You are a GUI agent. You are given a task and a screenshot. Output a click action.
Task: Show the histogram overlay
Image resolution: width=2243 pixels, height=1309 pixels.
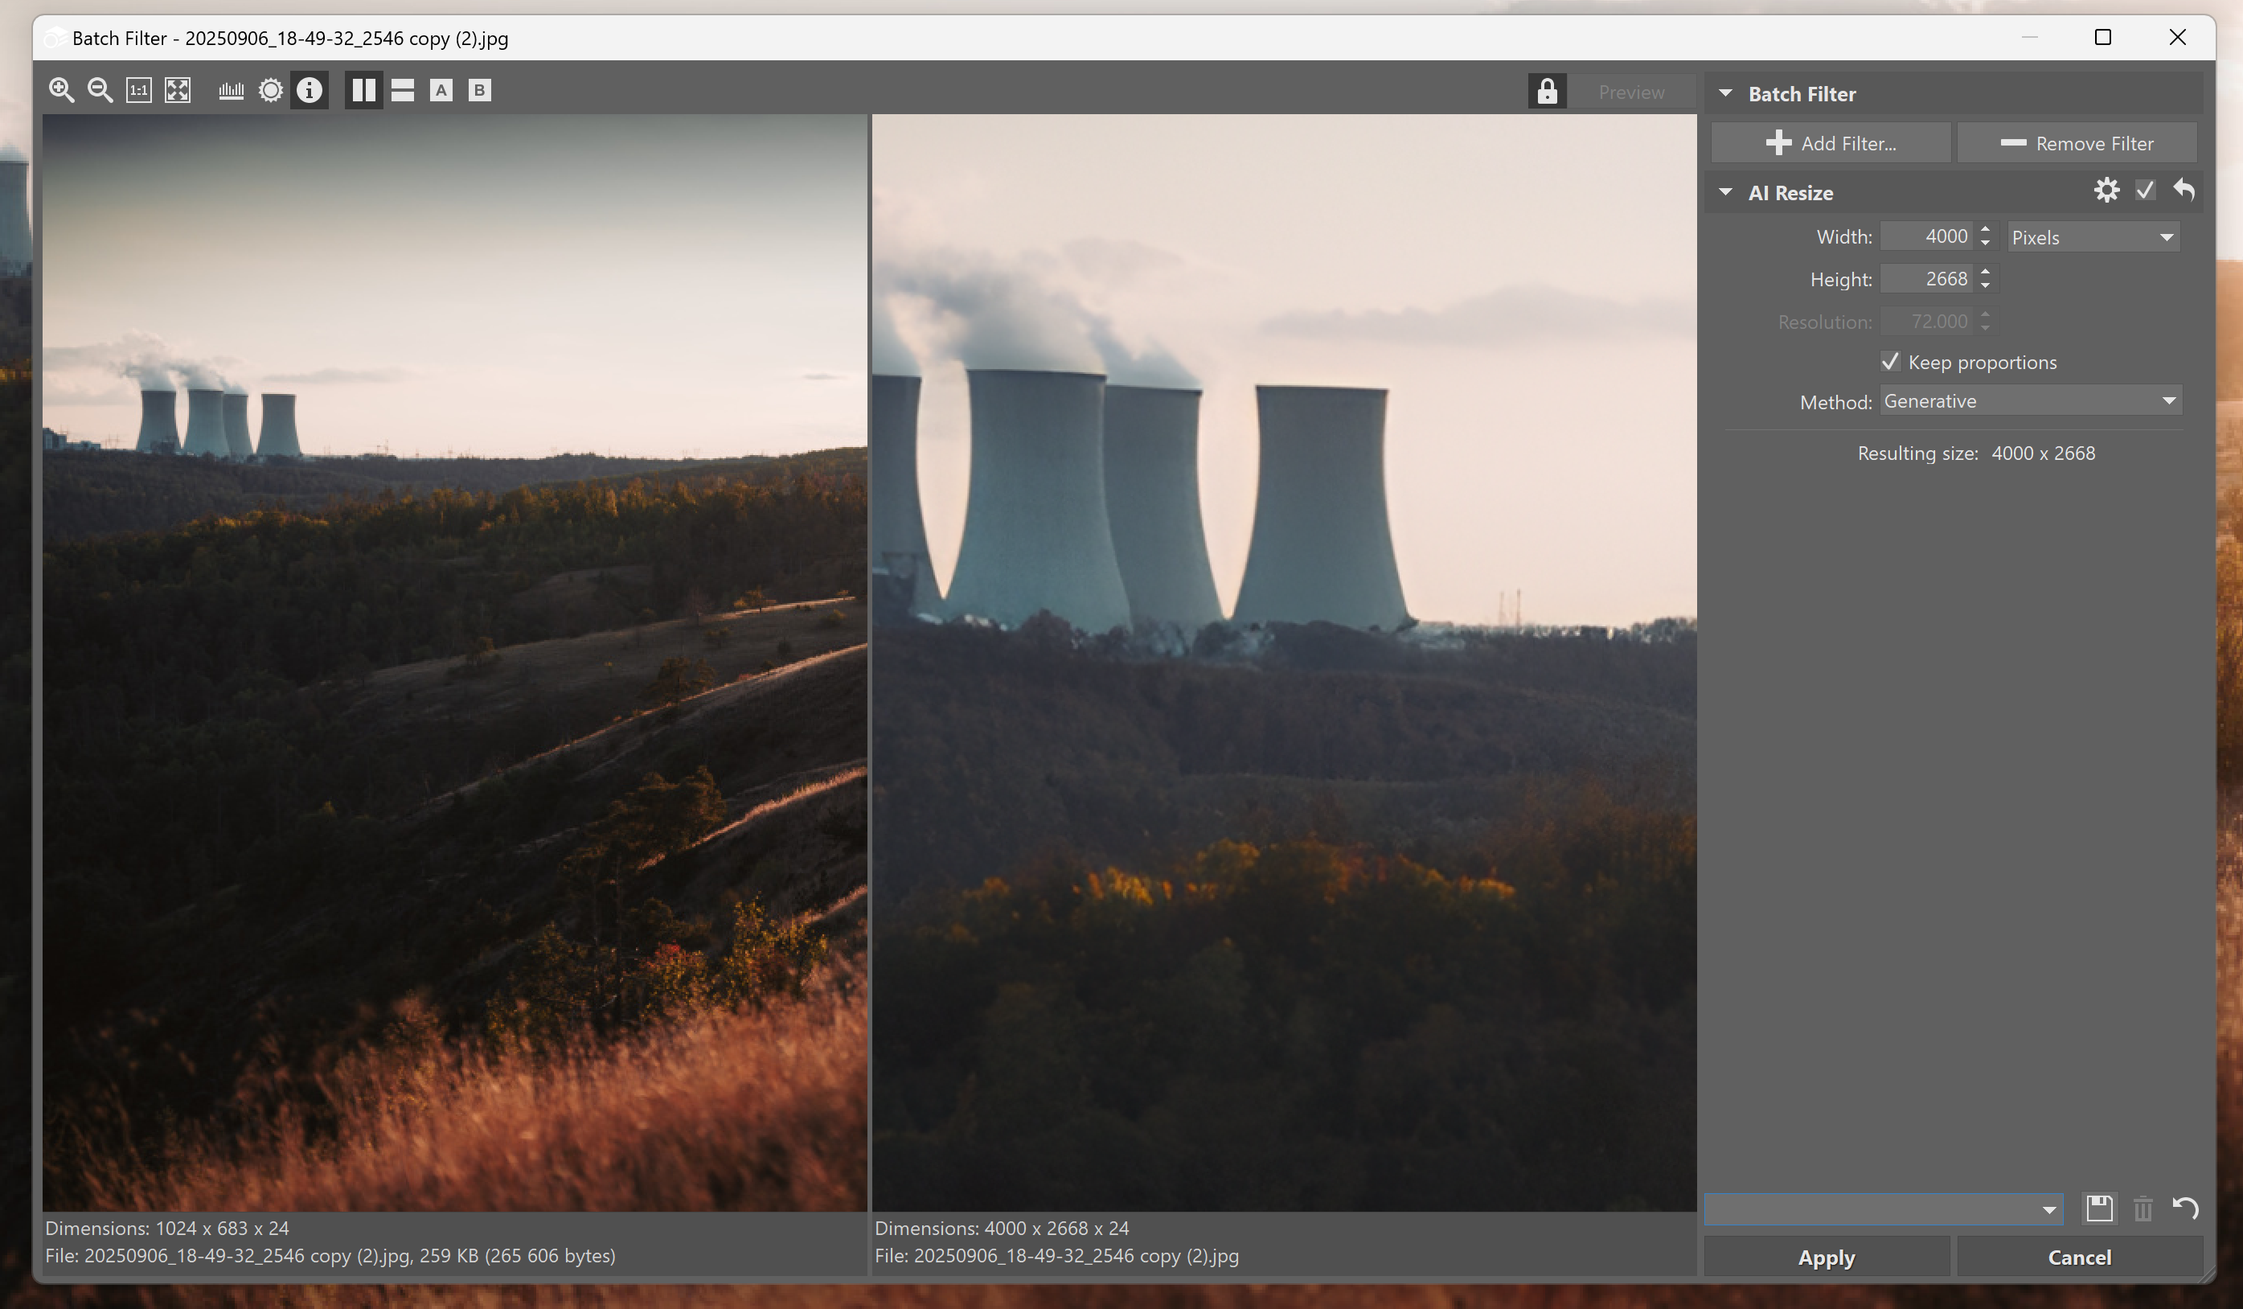point(231,90)
